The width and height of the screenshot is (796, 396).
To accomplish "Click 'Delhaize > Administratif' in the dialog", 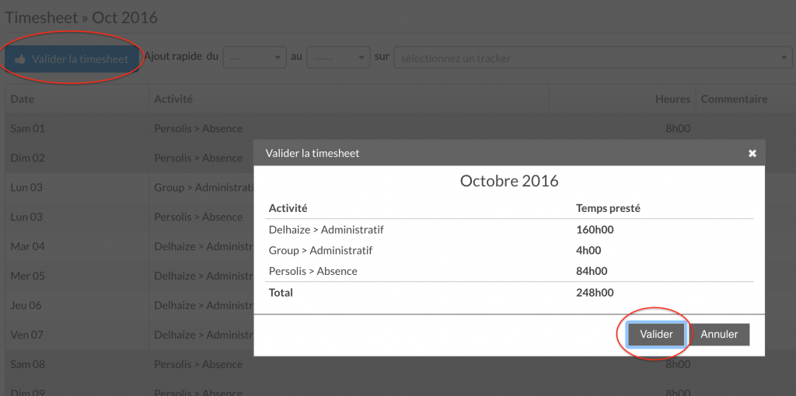I will [326, 230].
